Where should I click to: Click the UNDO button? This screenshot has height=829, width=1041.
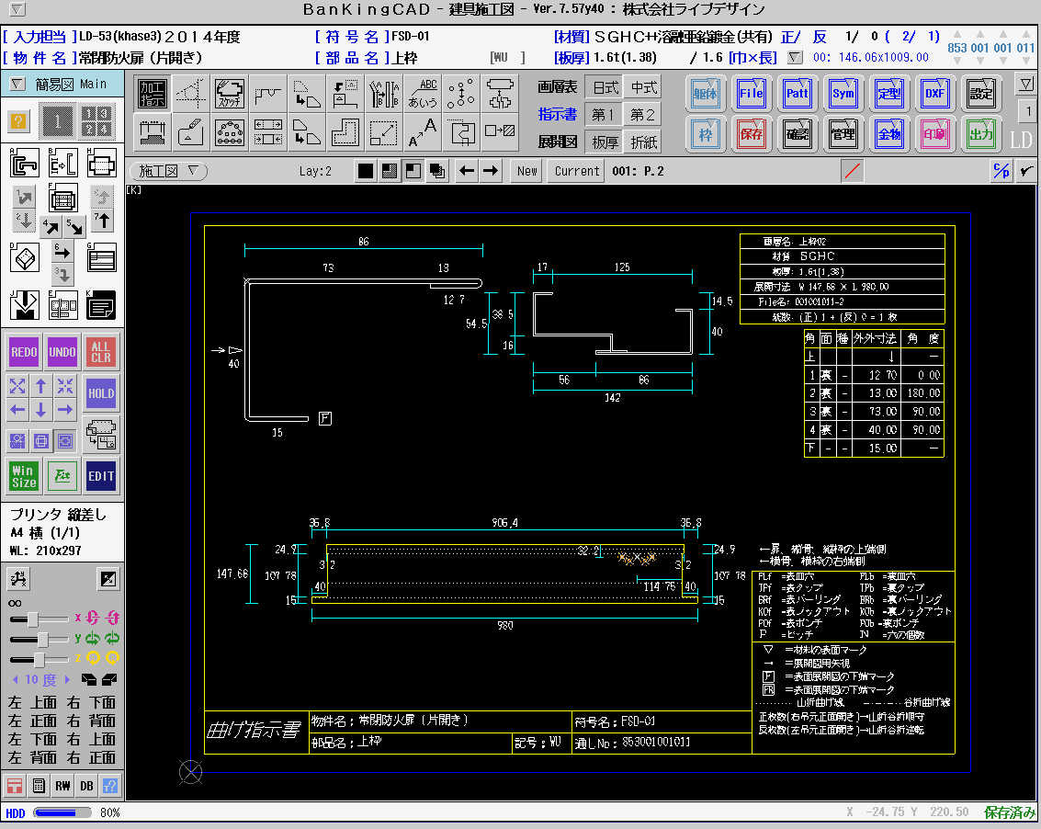tap(62, 352)
